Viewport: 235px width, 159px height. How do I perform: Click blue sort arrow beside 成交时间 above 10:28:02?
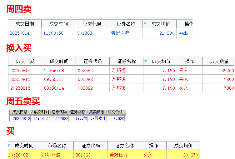9,145
